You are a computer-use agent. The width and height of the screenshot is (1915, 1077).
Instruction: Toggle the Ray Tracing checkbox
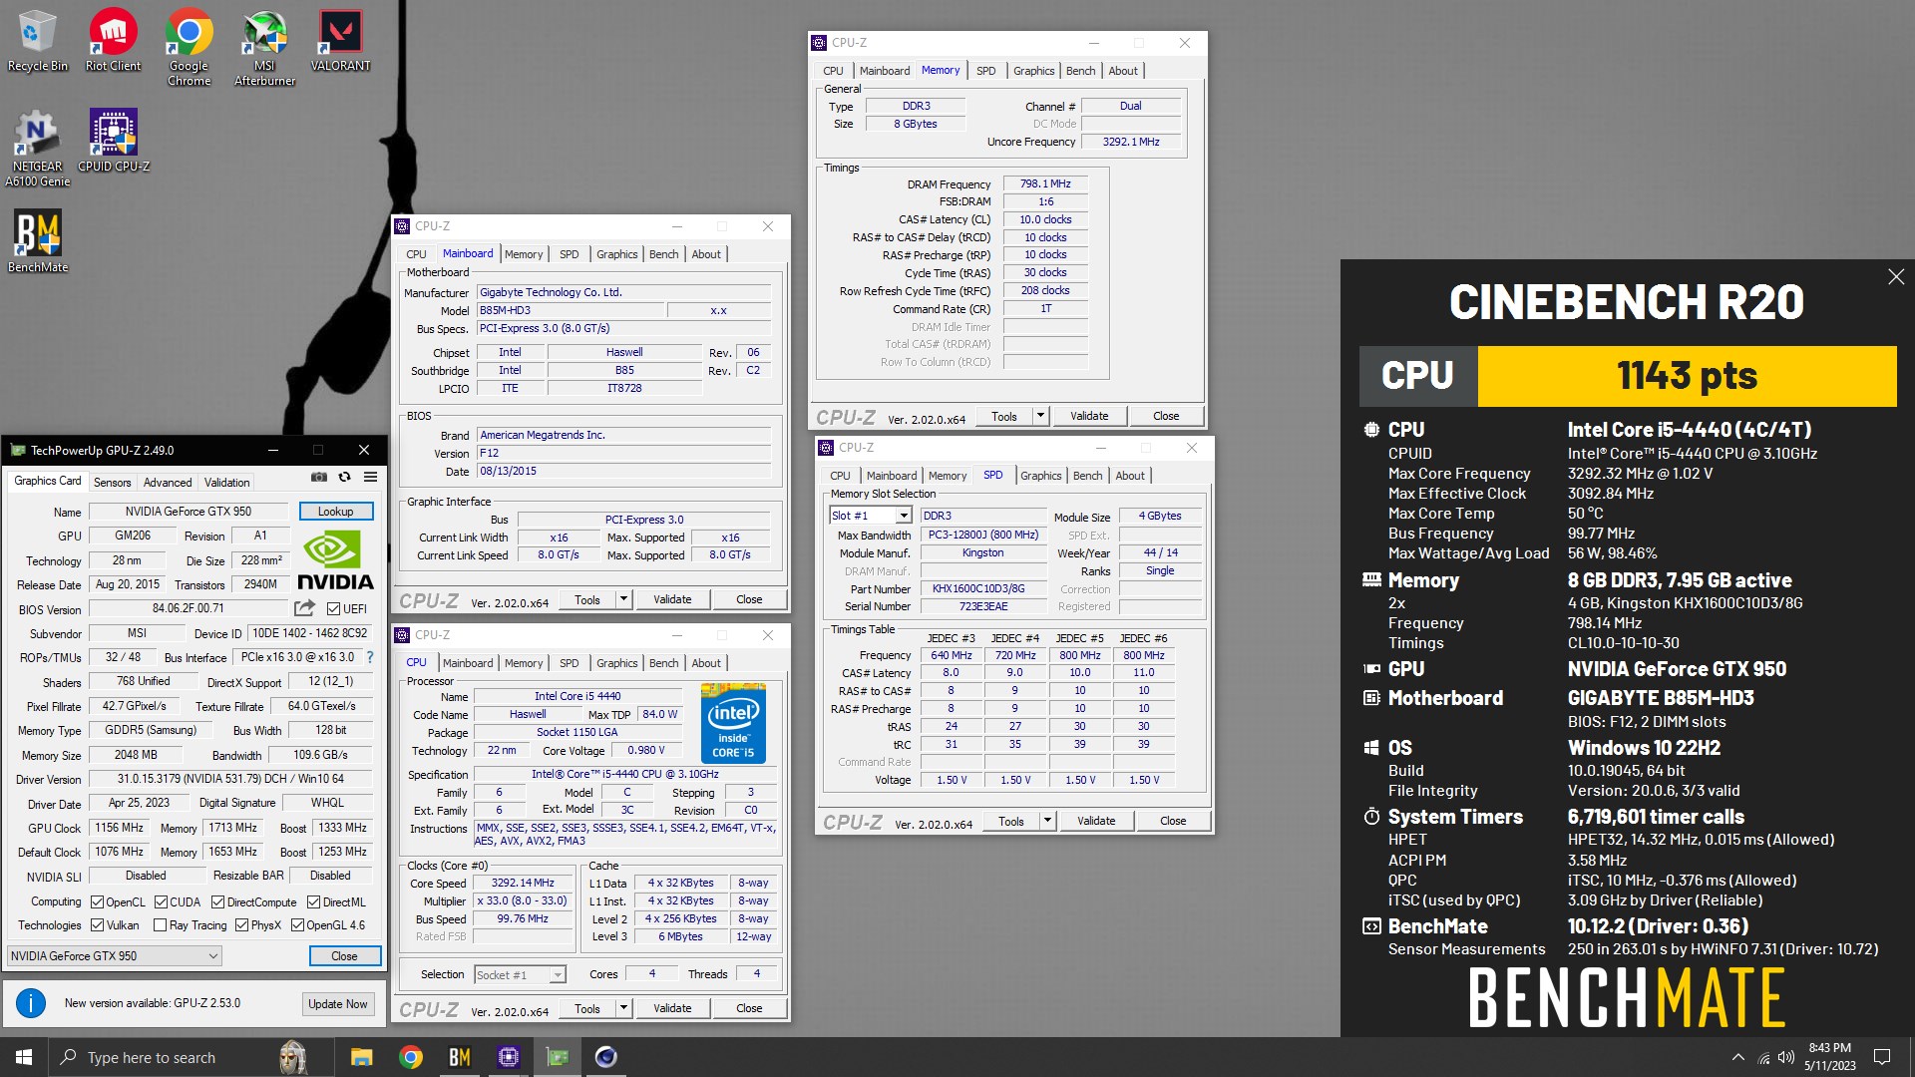[160, 925]
